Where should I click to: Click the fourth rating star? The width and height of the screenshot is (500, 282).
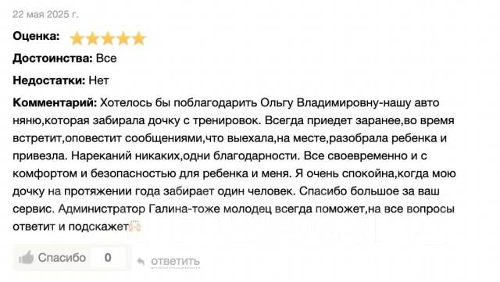tap(123, 38)
